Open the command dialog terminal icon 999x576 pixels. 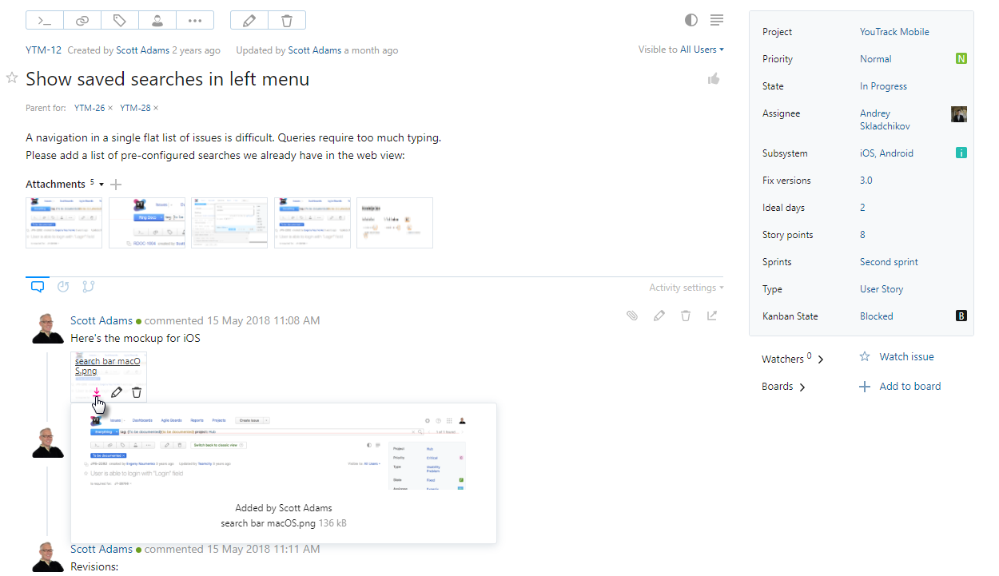click(46, 20)
